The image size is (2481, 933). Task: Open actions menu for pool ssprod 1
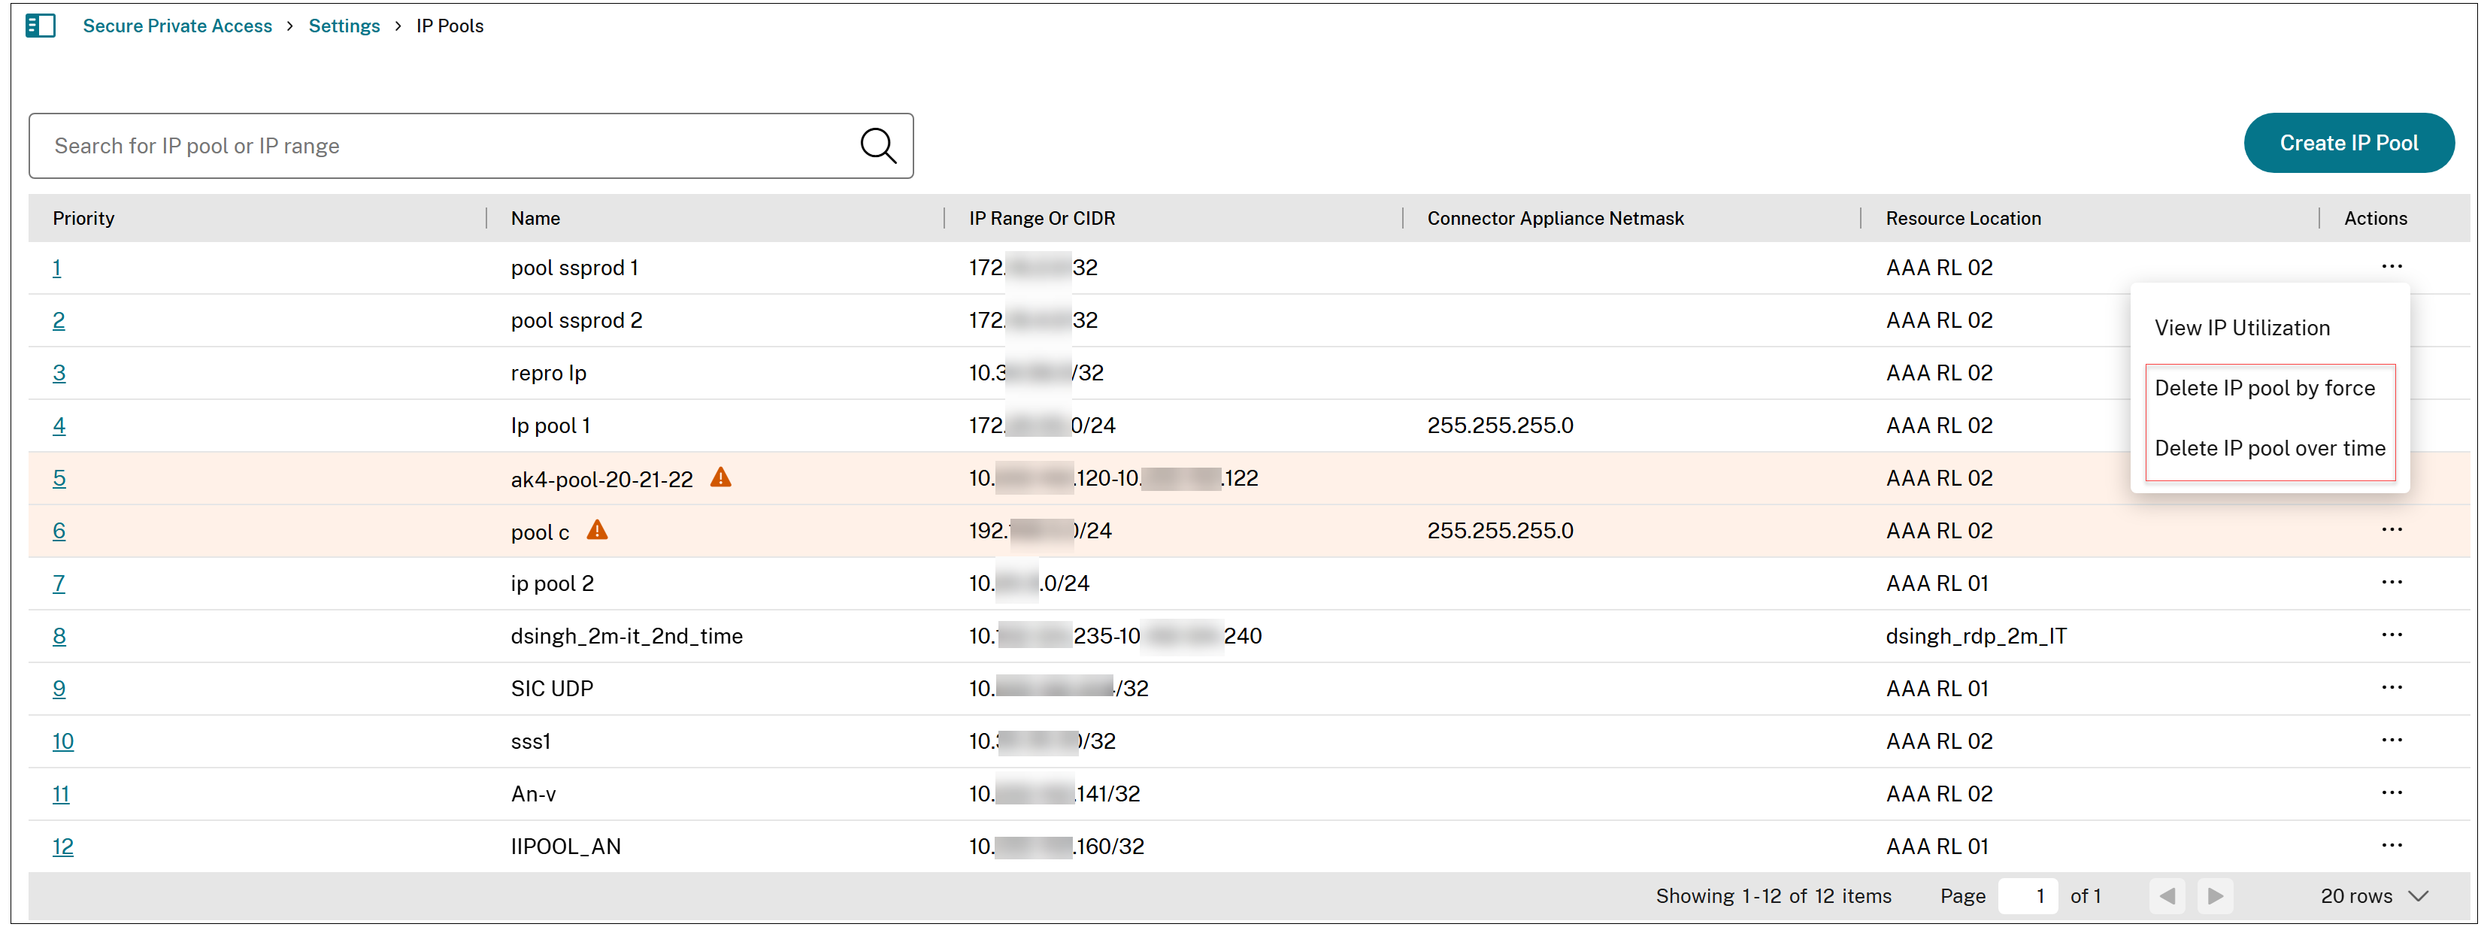2392,265
